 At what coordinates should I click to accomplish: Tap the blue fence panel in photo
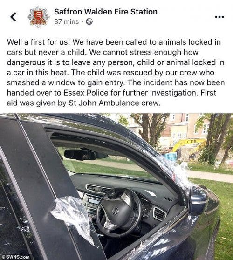(171, 157)
